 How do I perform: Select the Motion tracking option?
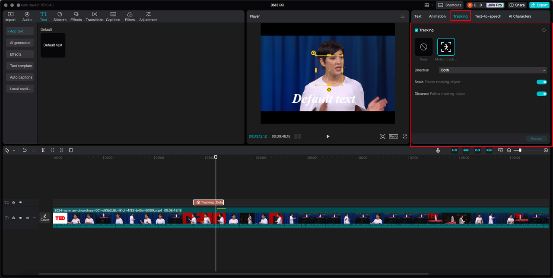(x=446, y=47)
